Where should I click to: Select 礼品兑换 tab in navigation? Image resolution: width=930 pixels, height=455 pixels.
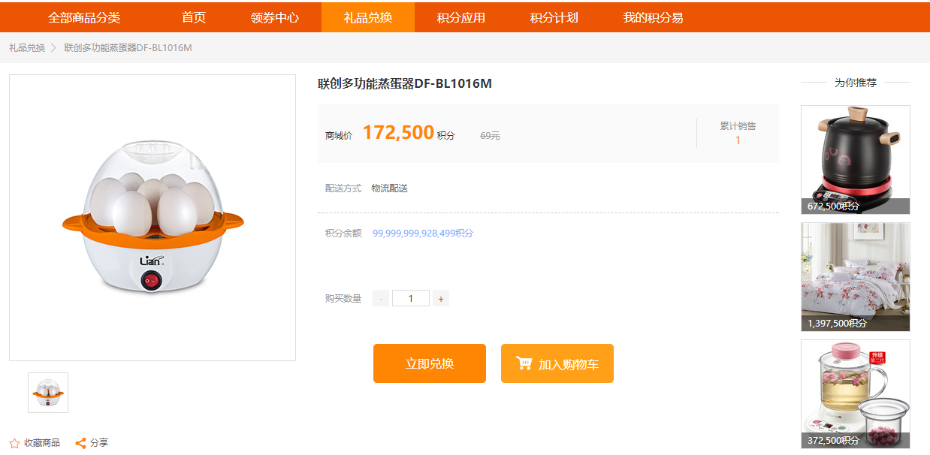click(x=368, y=17)
